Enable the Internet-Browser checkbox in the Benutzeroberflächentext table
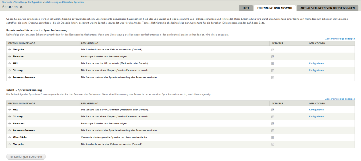361x161 pixels. point(273,77)
